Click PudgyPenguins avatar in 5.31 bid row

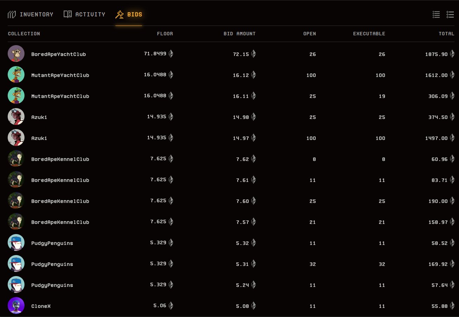(x=16, y=264)
